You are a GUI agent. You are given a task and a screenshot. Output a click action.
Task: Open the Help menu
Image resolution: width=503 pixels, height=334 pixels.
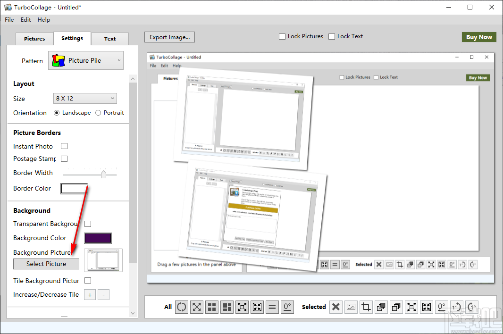click(x=43, y=19)
